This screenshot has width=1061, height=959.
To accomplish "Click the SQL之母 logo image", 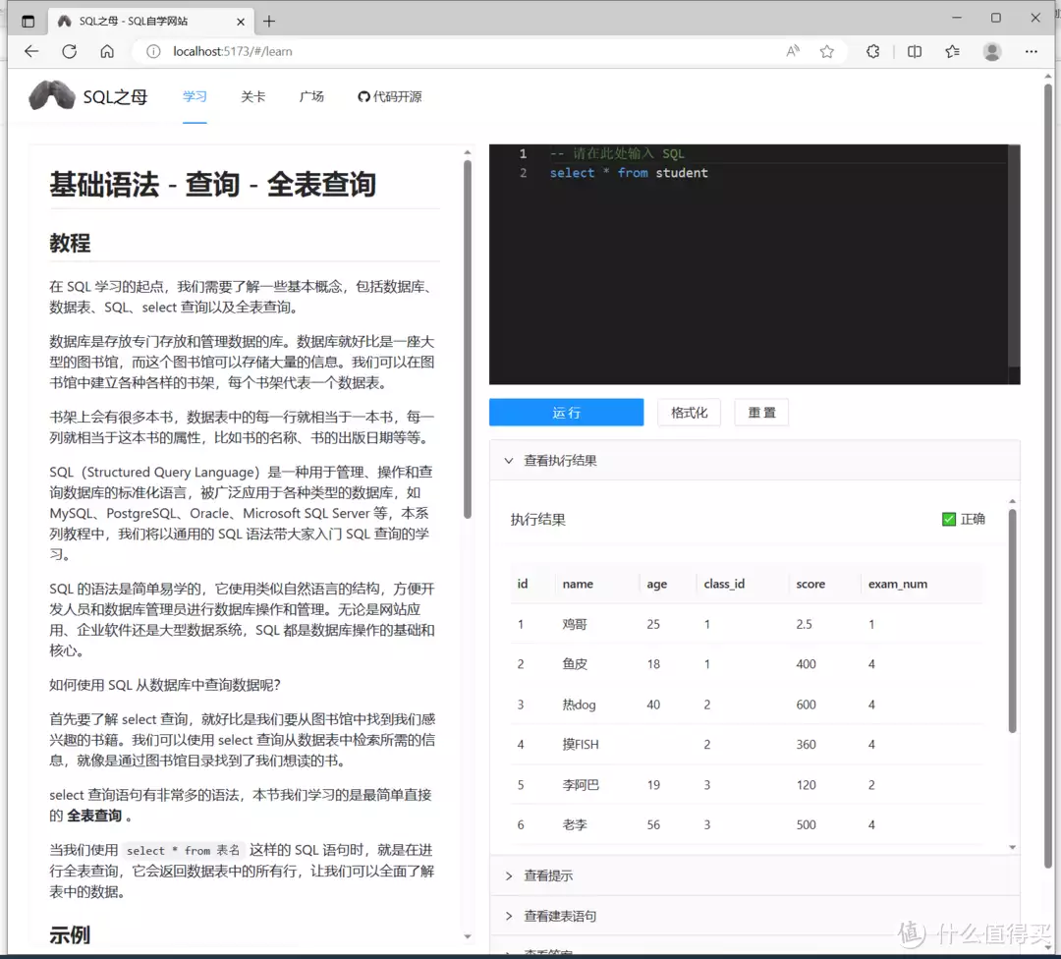I will [x=51, y=95].
